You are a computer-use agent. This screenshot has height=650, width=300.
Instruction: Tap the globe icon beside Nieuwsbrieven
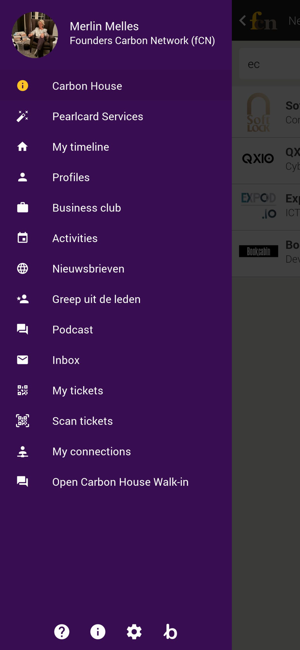[23, 269]
